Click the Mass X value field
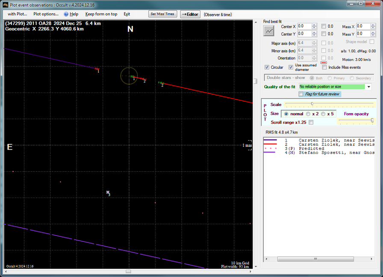The width and height of the screenshot is (383, 277). [363, 26]
